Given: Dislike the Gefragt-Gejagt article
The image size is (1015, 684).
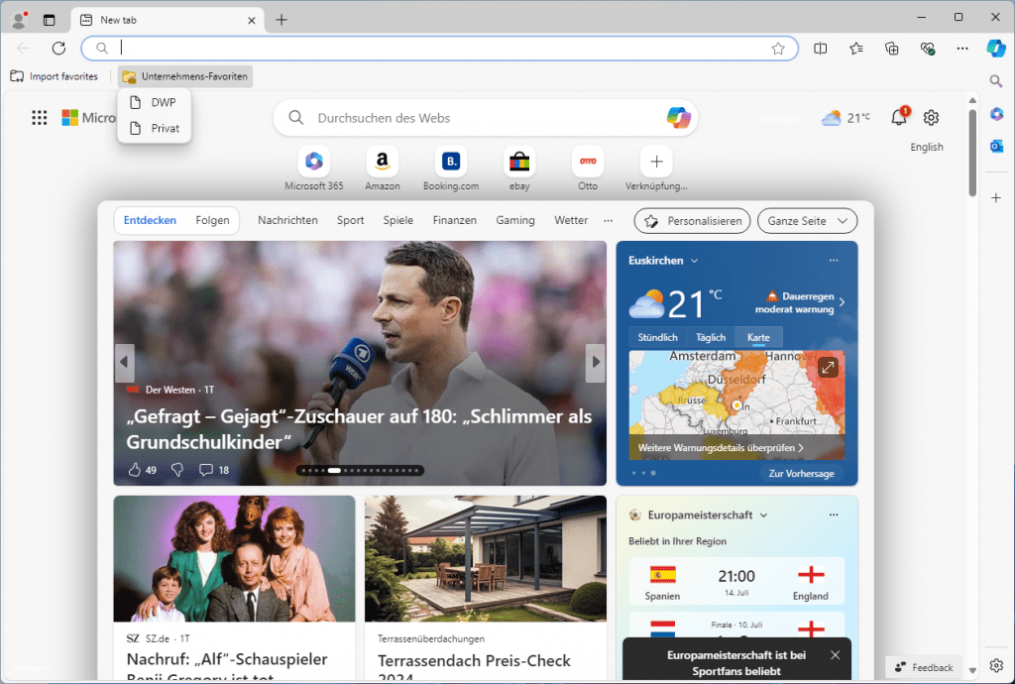Looking at the screenshot, I should [176, 469].
